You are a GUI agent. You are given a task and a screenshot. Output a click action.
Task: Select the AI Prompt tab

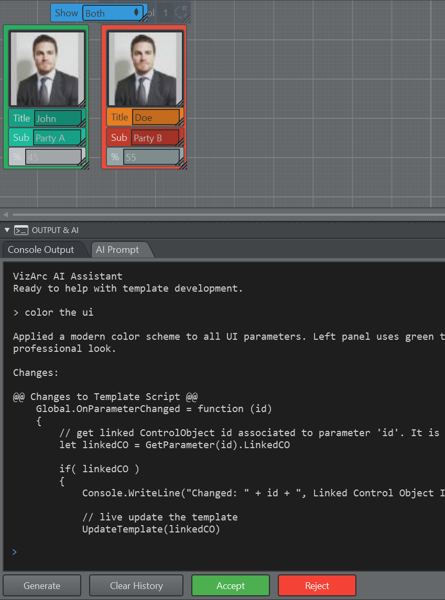pyautogui.click(x=117, y=250)
